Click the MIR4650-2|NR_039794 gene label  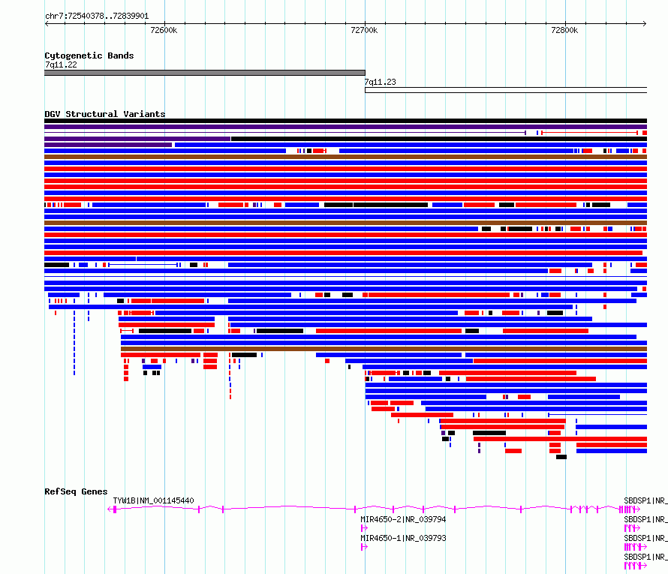(403, 519)
